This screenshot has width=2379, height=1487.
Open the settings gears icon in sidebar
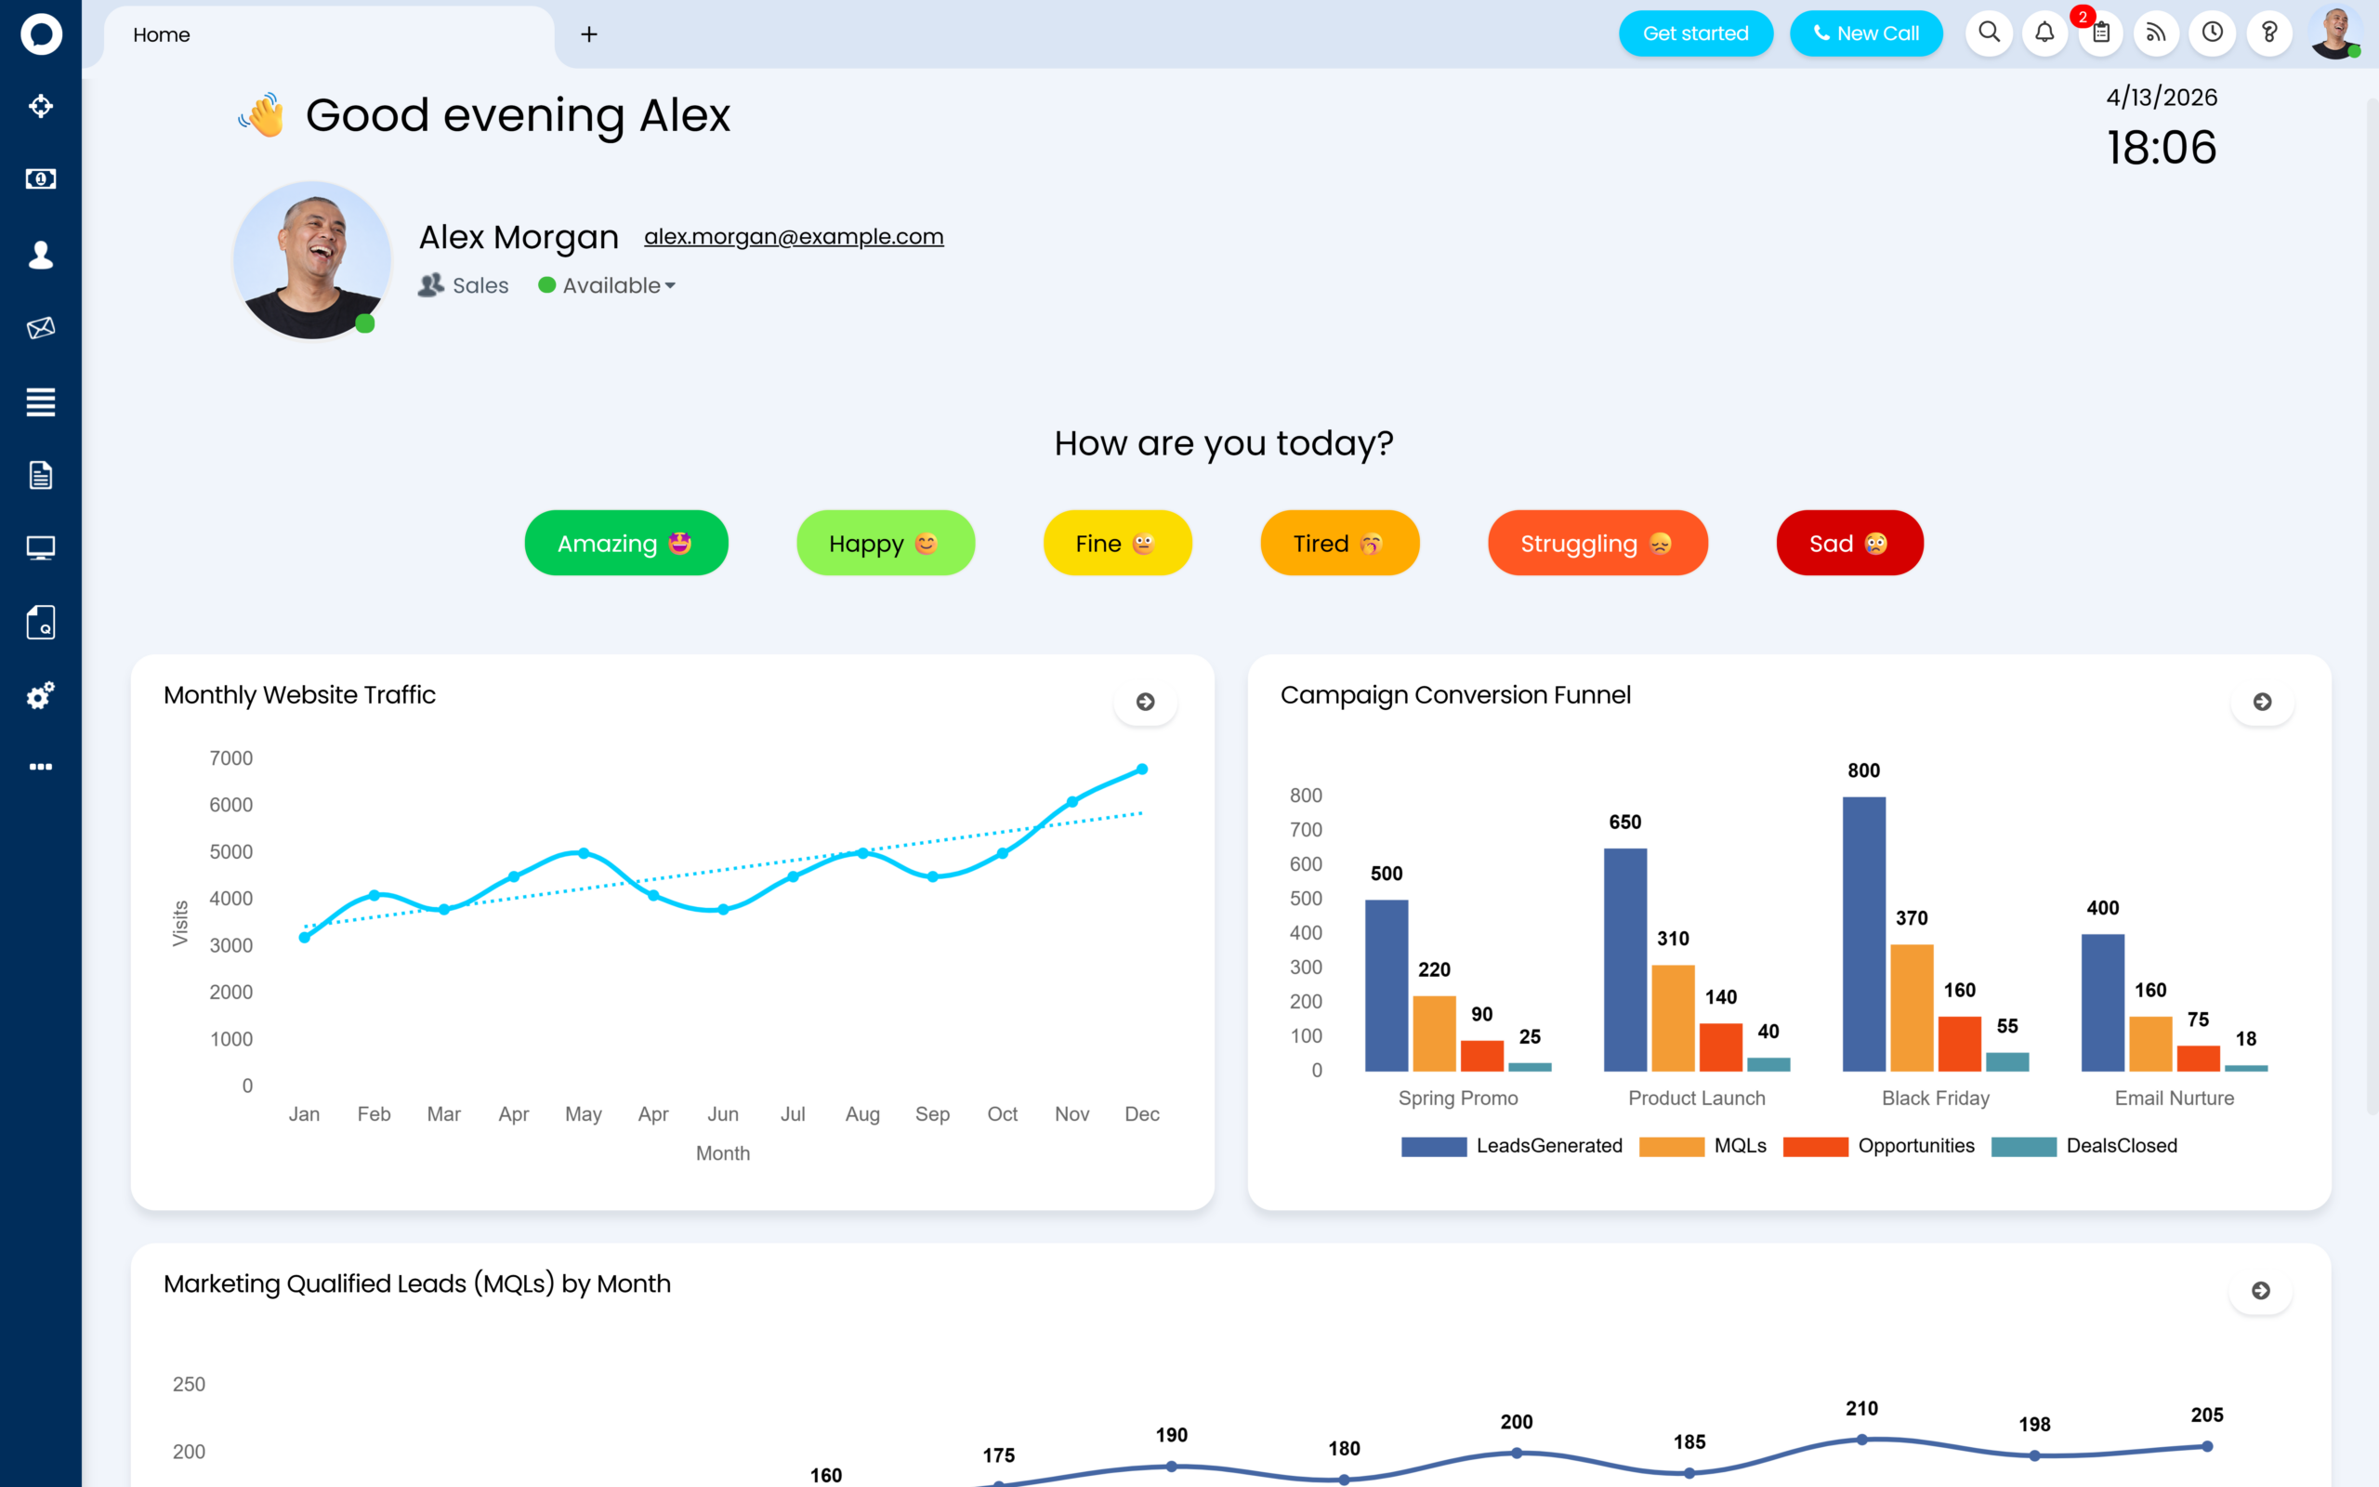coord(40,696)
